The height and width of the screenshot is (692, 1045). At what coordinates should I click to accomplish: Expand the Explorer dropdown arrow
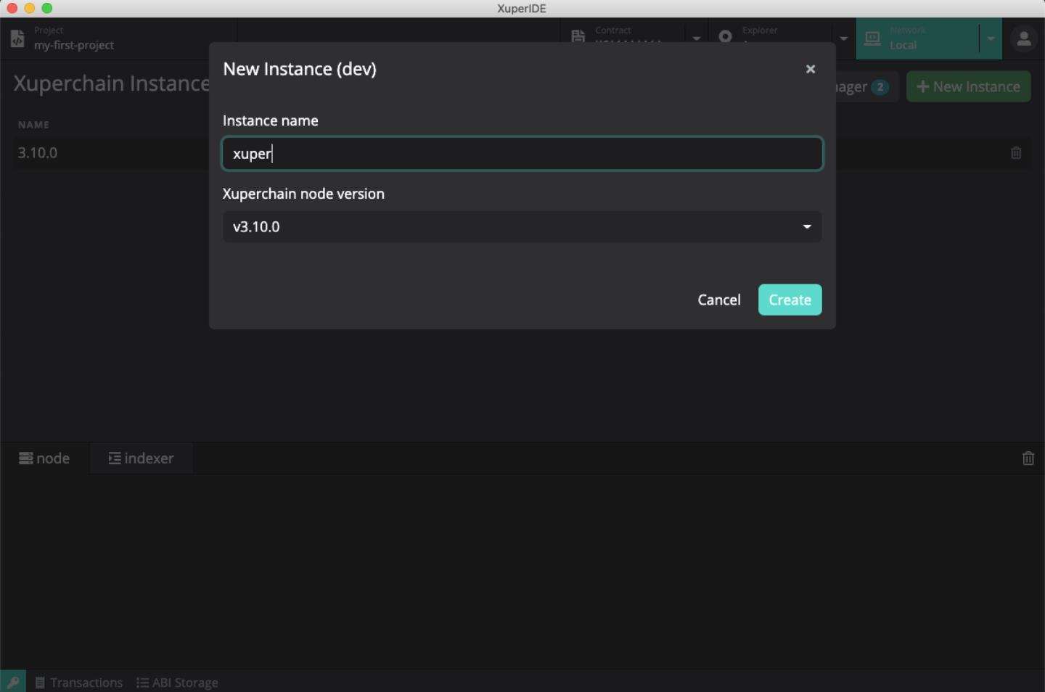pyautogui.click(x=843, y=38)
